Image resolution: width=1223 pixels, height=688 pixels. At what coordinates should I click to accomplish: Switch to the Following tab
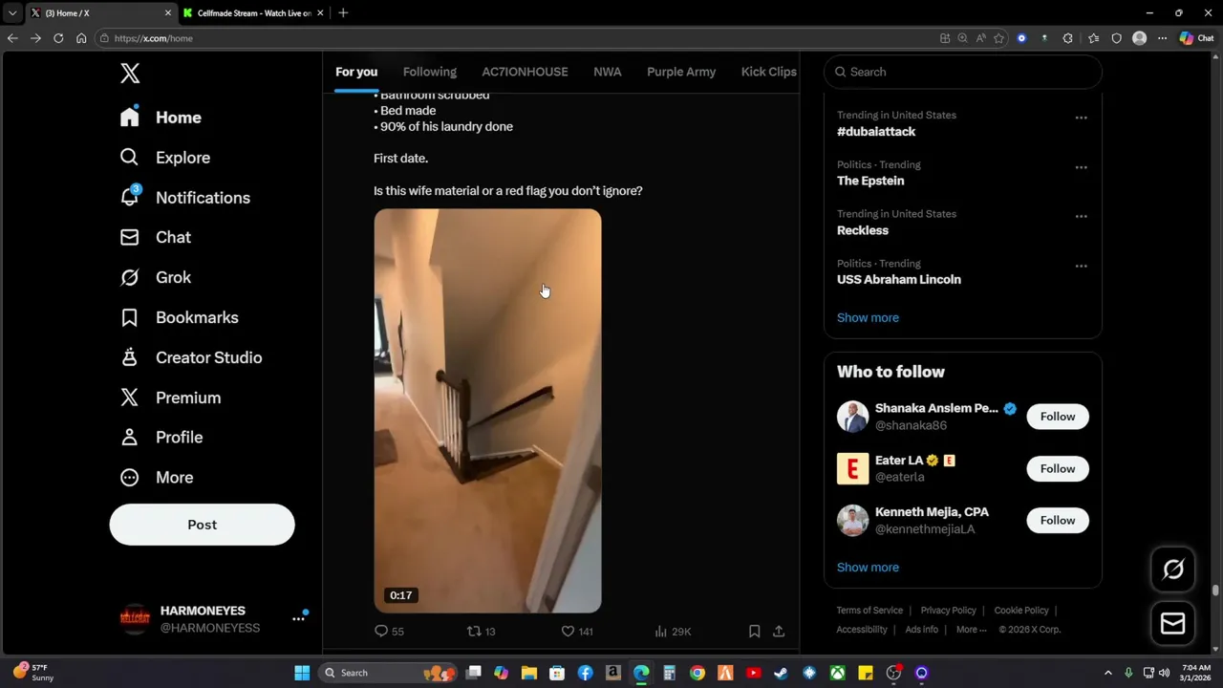point(430,72)
